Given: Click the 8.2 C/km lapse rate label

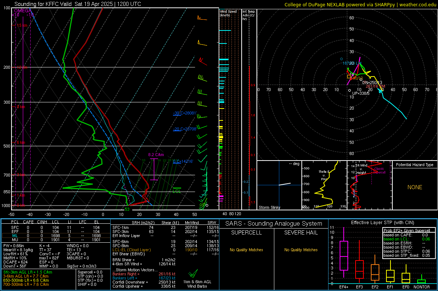Looking at the screenshot, I should coord(156,155).
